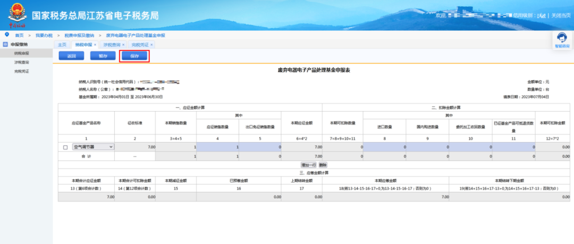Open the 智能咨询 assistant icon

pos(562,38)
